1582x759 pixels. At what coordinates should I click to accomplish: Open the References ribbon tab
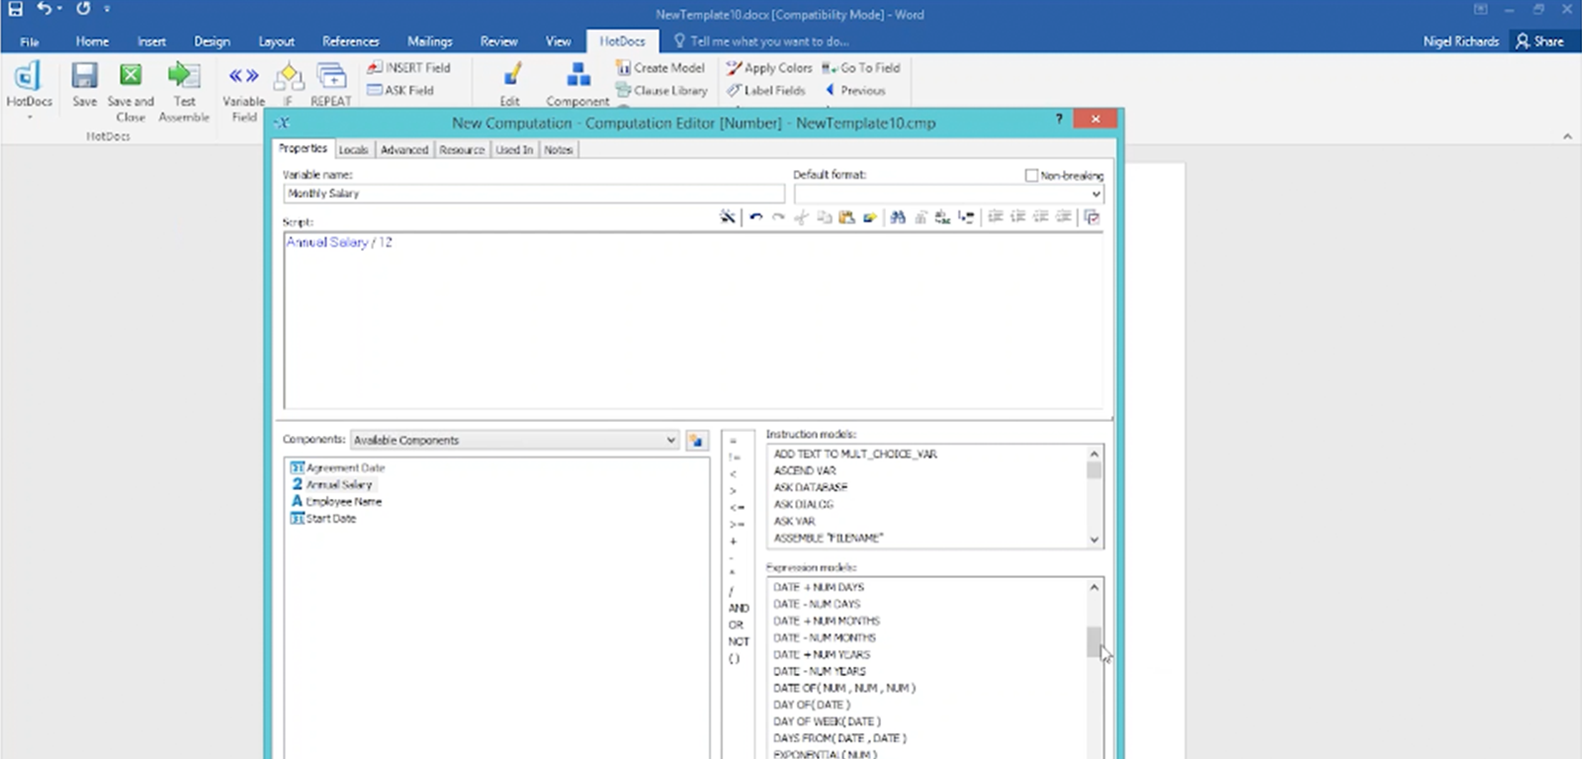pos(350,42)
